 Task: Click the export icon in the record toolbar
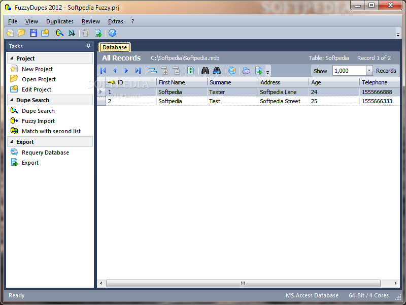(259, 71)
